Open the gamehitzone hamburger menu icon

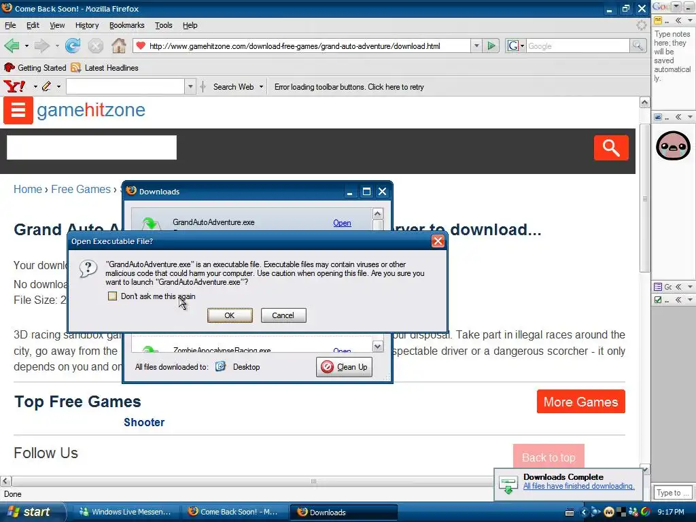click(x=18, y=110)
